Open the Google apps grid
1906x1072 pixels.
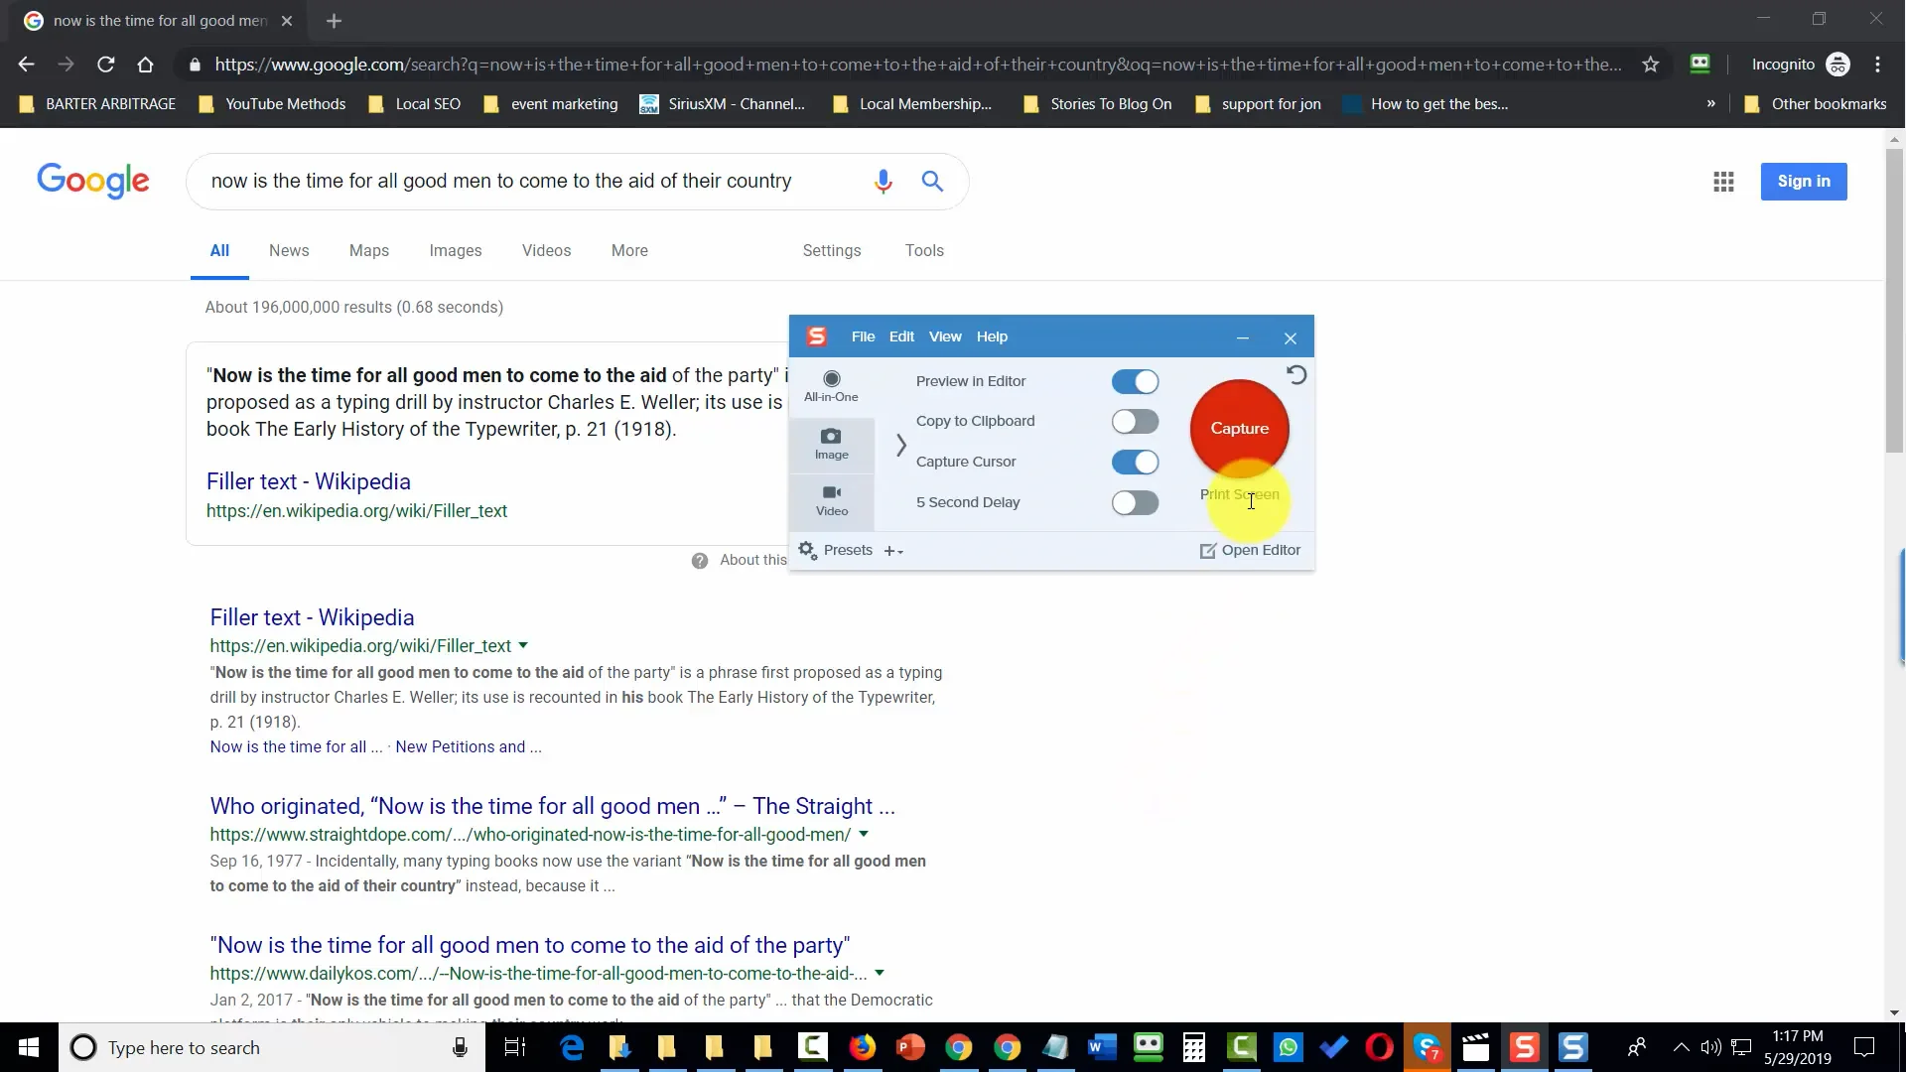[1723, 182]
